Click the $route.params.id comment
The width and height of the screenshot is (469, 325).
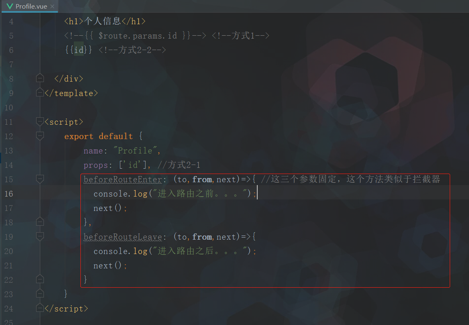pos(135,36)
